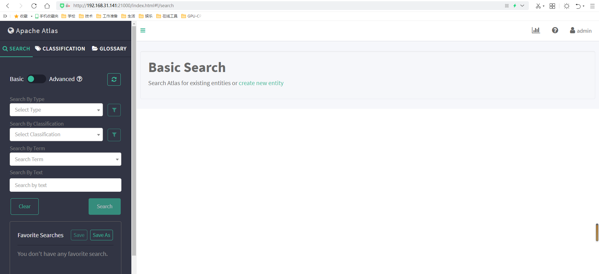Open the statistics bar chart icon

point(536,30)
